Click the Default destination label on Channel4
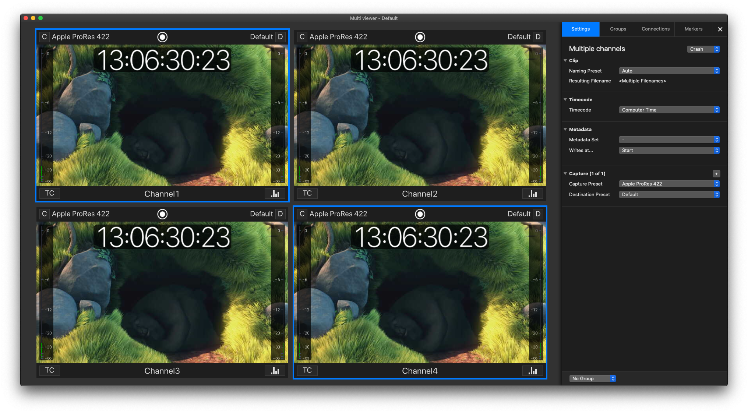 point(519,214)
